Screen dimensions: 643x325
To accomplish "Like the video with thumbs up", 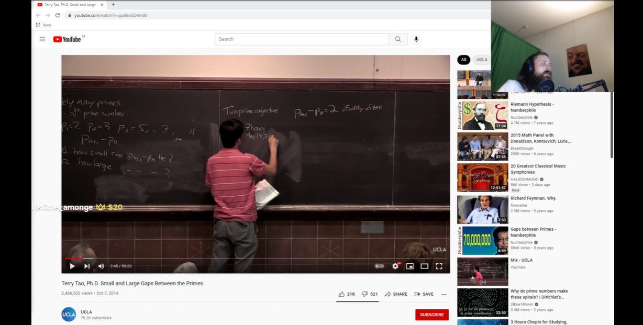I will 341,294.
